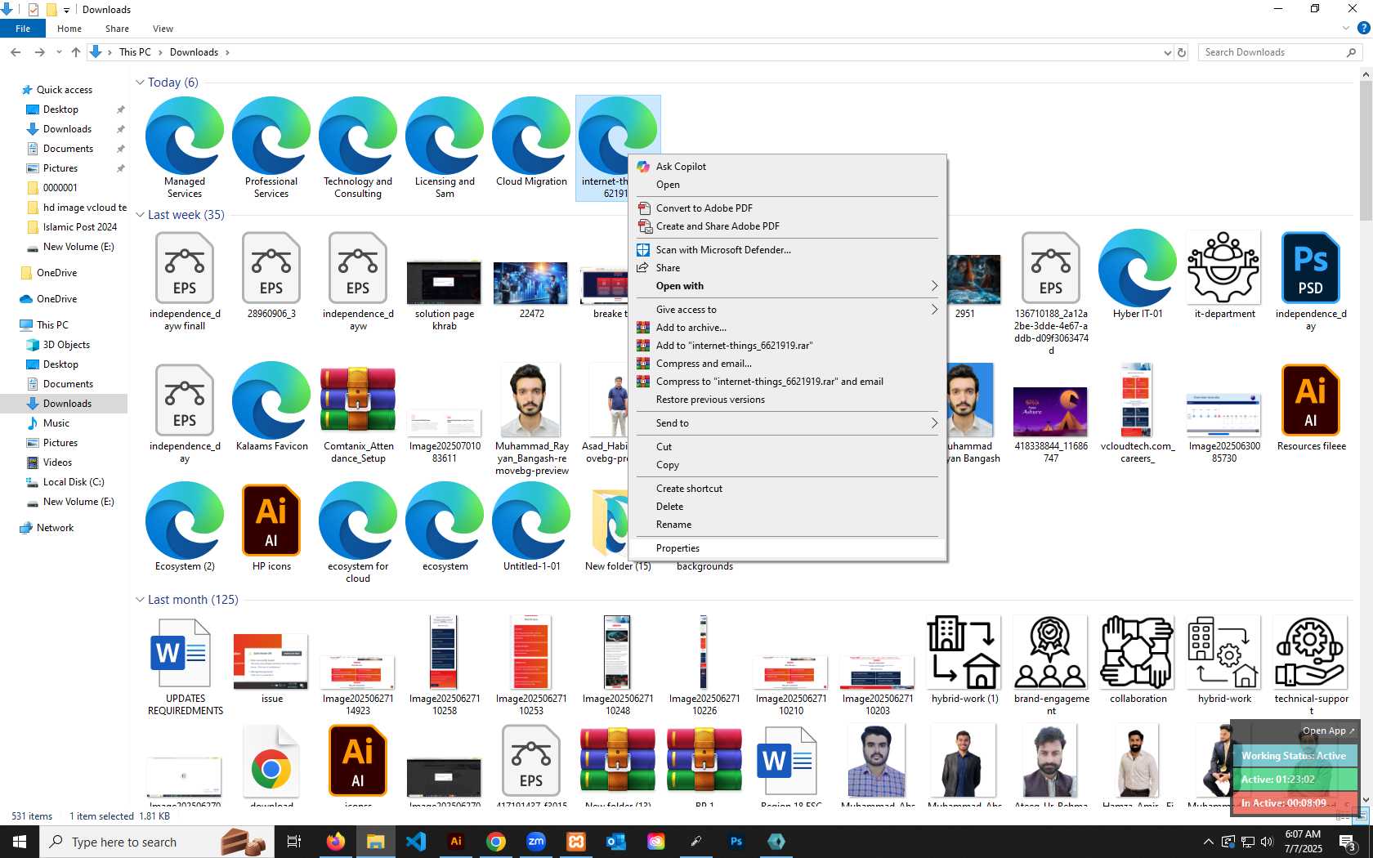Click the Search Downloads field
Viewport: 1373px width, 858px height.
click(1280, 52)
